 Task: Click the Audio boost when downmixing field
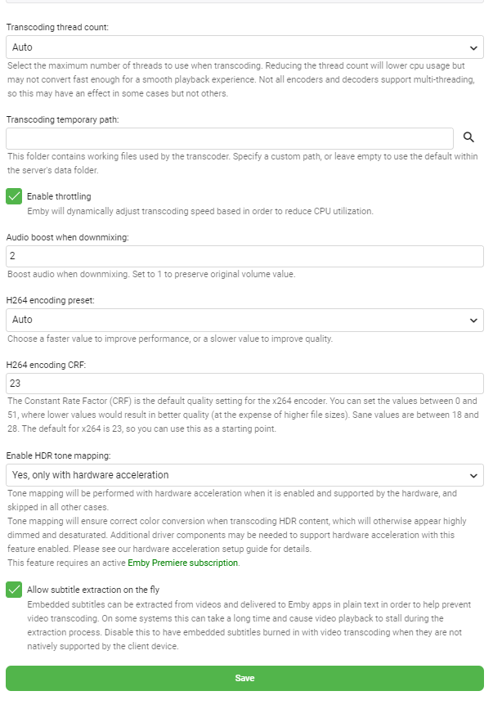(244, 256)
